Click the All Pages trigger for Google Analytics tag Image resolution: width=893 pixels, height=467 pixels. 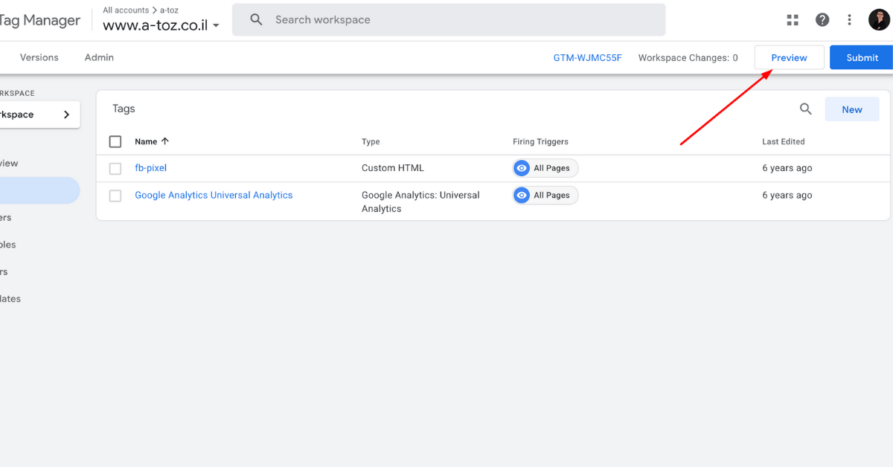click(545, 196)
